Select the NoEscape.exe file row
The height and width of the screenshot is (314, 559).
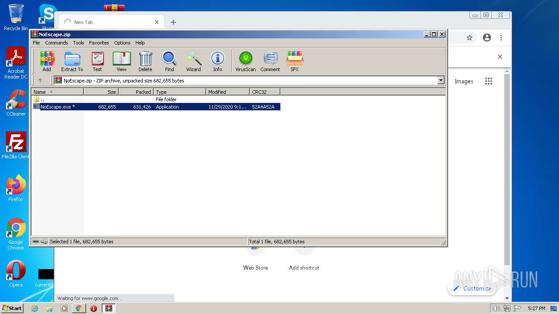tap(156, 107)
